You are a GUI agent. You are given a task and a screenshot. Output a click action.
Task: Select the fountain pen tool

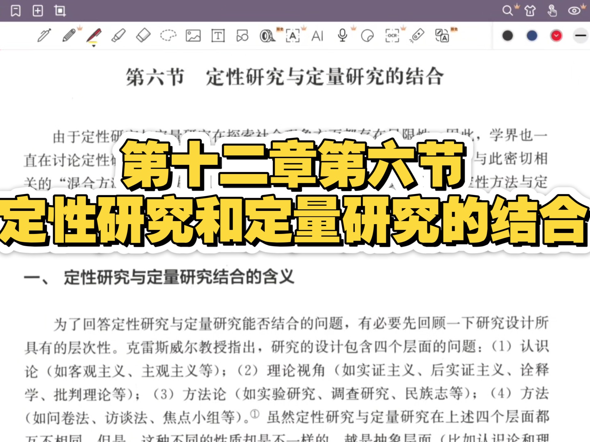[44, 36]
